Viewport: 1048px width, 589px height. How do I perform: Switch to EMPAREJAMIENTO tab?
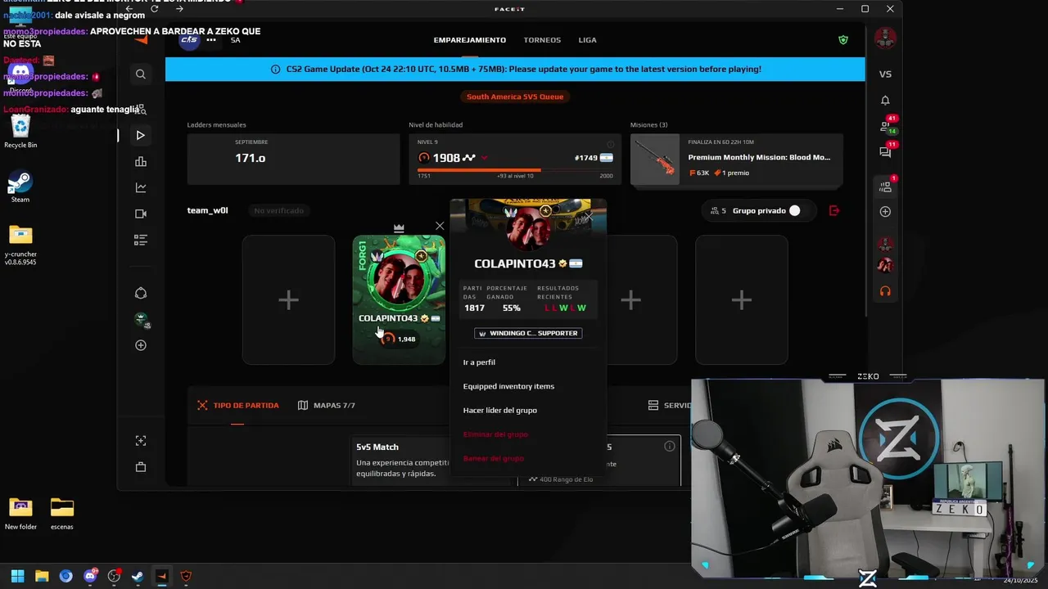pos(470,40)
